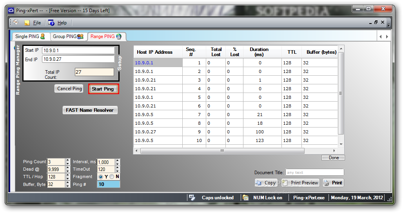Close the inner document with X
The image size is (403, 213).
pyautogui.click(x=383, y=22)
